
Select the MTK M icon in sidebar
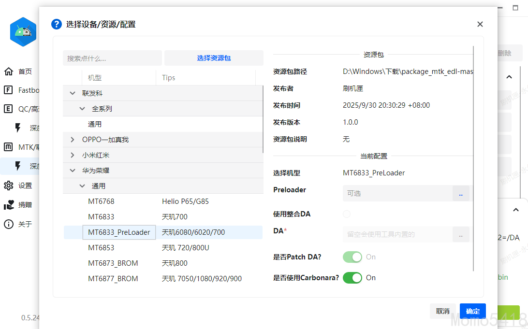coord(9,147)
